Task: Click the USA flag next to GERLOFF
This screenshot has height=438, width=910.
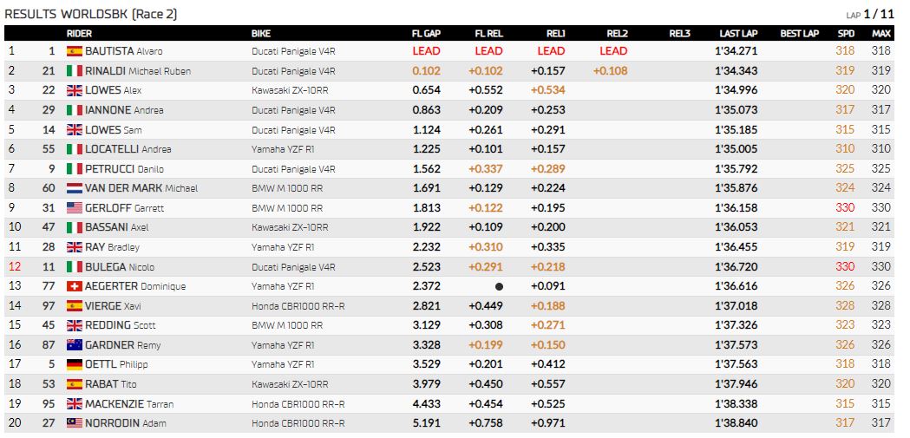Action: coord(75,207)
